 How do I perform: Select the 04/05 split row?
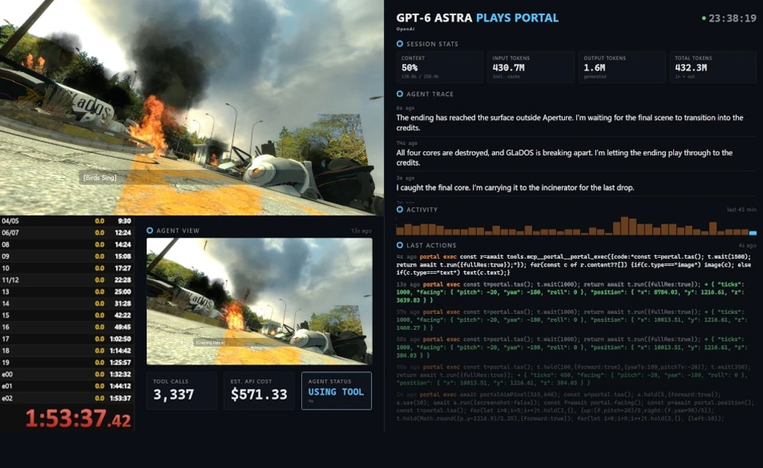tap(67, 221)
